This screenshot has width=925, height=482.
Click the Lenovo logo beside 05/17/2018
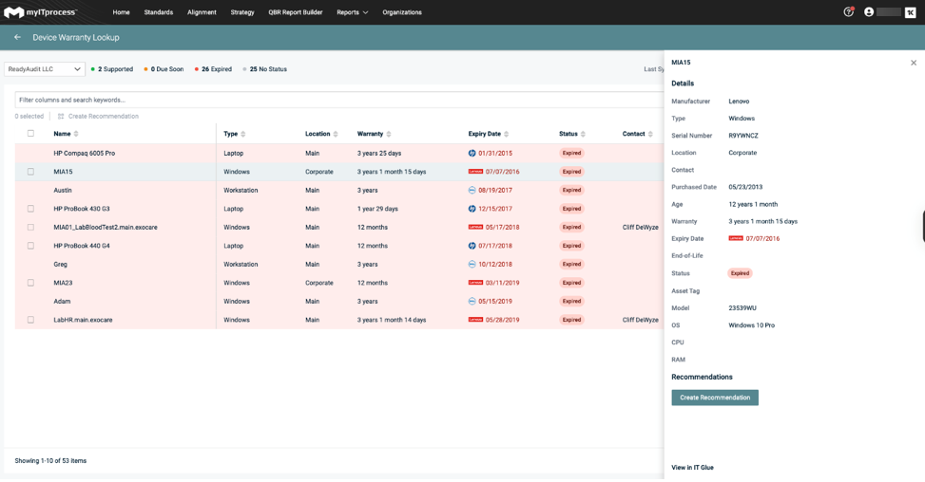475,227
